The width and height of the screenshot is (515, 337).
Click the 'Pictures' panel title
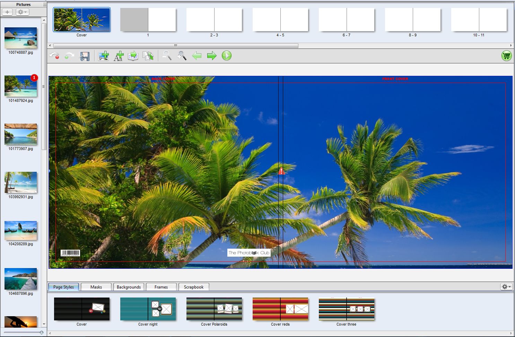23,5
